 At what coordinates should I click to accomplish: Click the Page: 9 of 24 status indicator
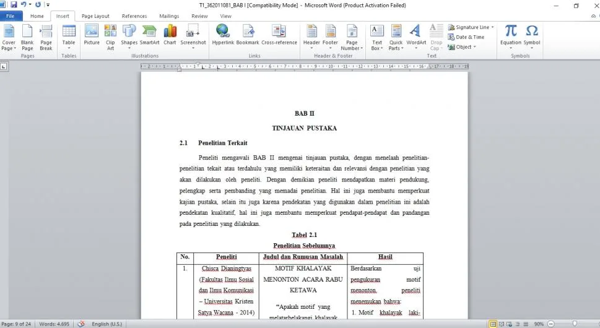pyautogui.click(x=17, y=324)
